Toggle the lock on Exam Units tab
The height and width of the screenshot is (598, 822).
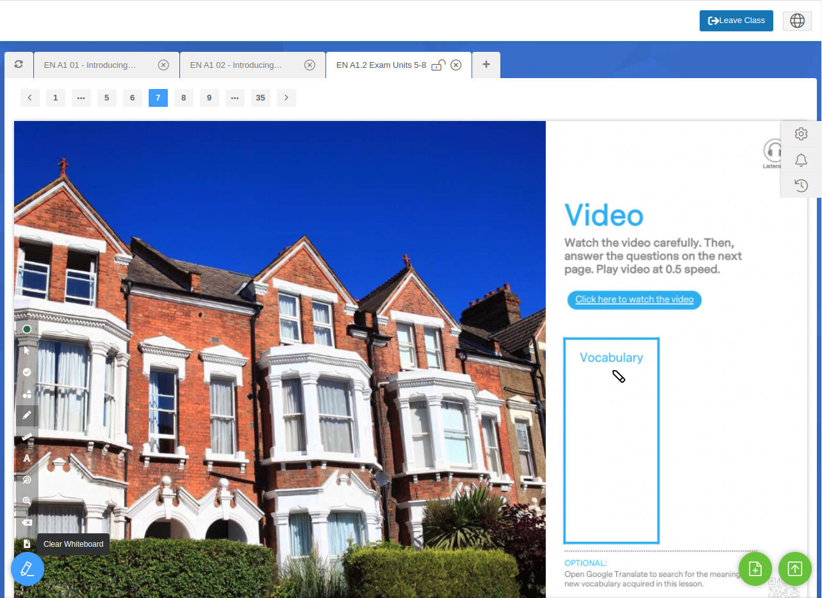coord(438,65)
